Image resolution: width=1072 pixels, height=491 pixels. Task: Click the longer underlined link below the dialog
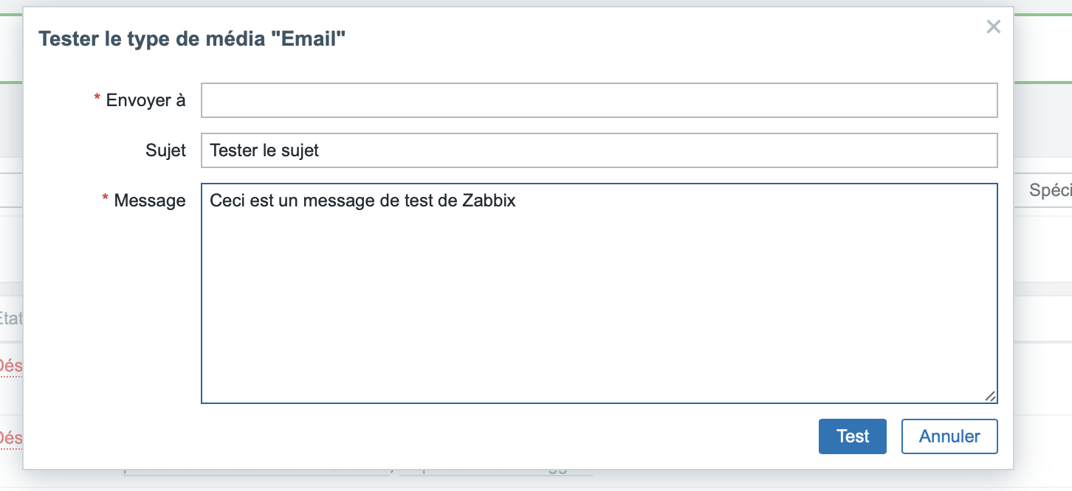click(x=256, y=470)
